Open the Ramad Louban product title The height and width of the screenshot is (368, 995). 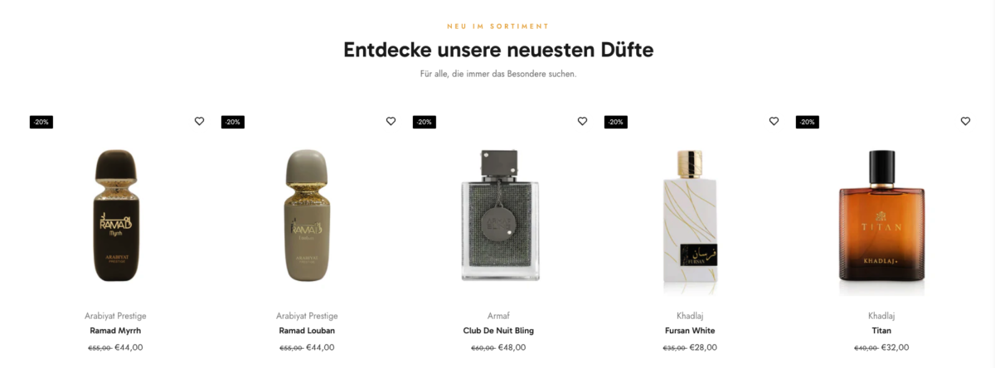click(307, 331)
